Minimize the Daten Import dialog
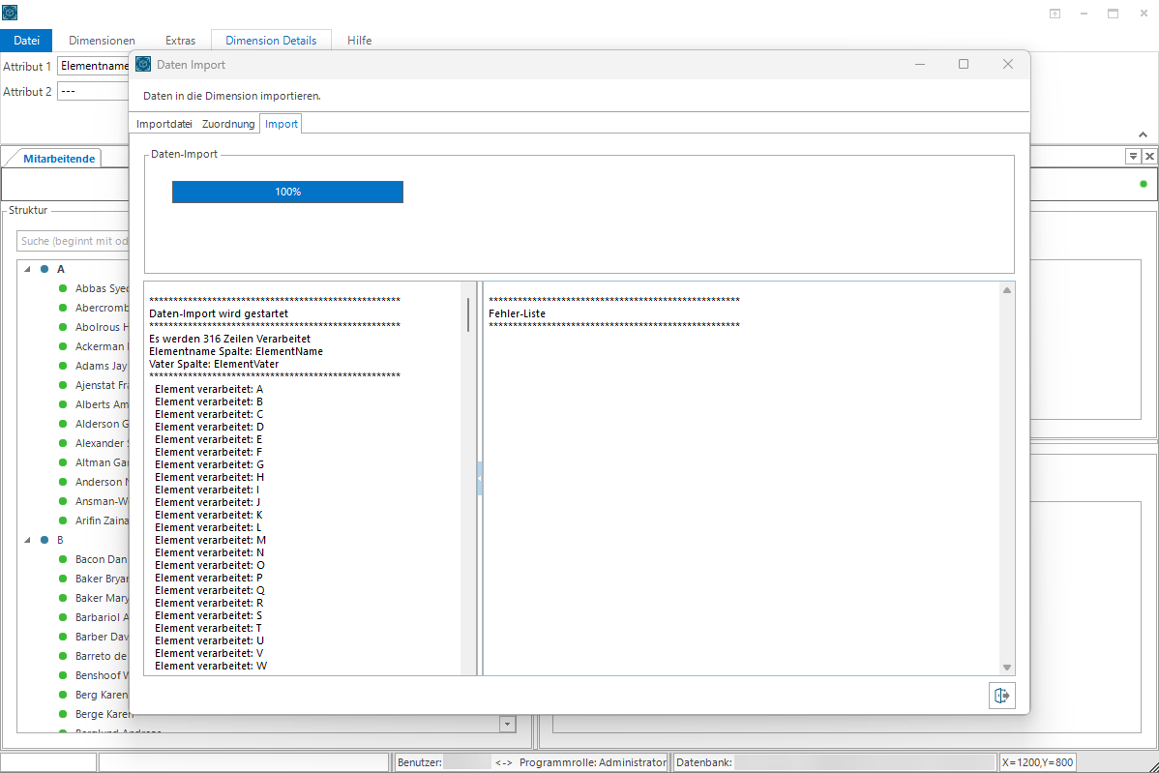 tap(919, 64)
